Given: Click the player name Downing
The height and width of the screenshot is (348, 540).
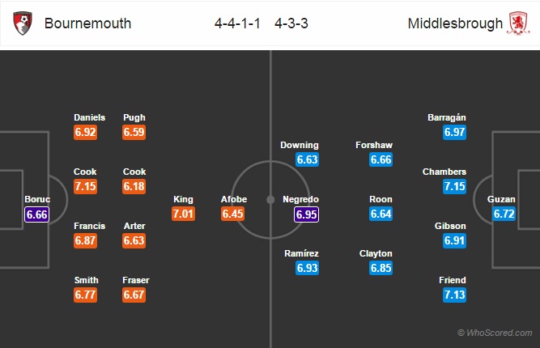Looking at the screenshot, I should tap(300, 145).
